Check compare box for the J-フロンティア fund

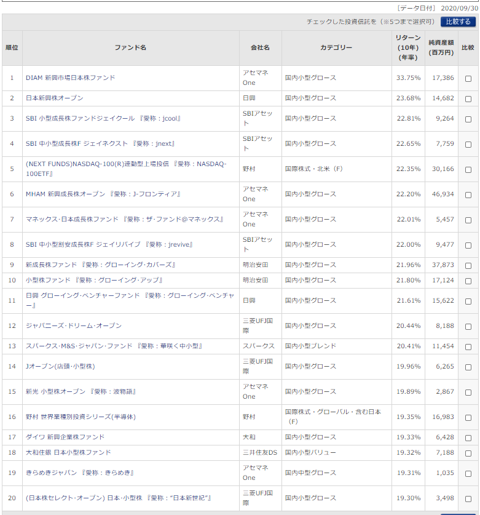[x=468, y=195]
